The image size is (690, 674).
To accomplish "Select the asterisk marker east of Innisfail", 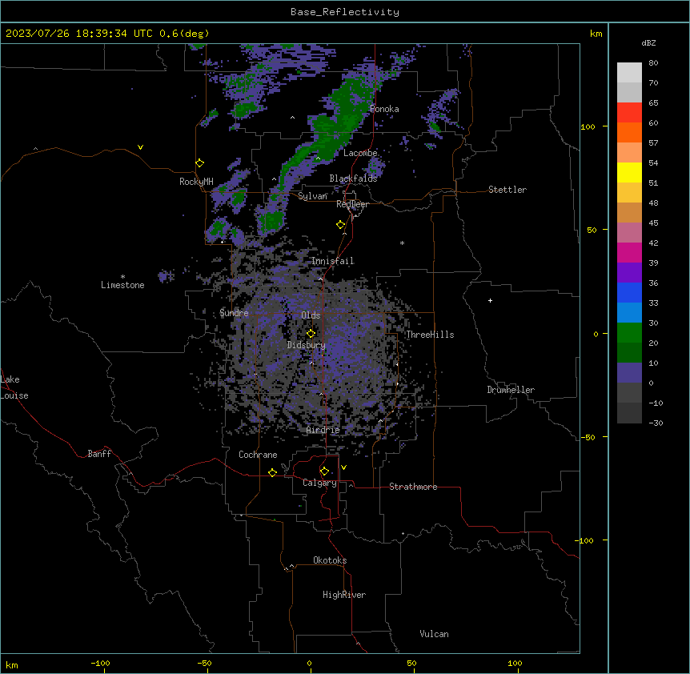I will point(402,243).
